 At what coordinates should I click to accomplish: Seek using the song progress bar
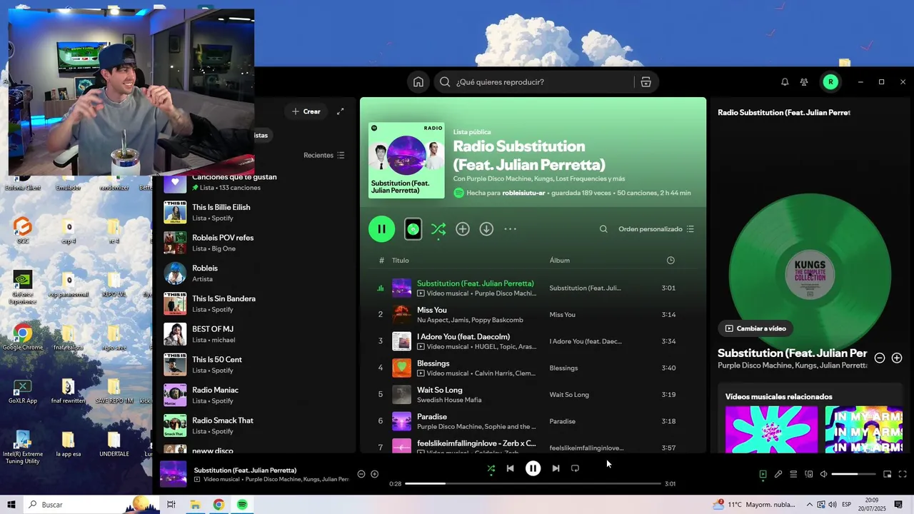coord(533,484)
